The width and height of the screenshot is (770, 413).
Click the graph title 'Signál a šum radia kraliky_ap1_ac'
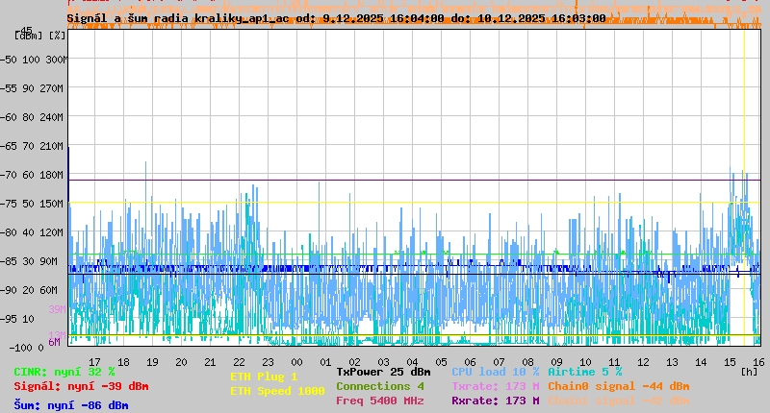pos(178,18)
